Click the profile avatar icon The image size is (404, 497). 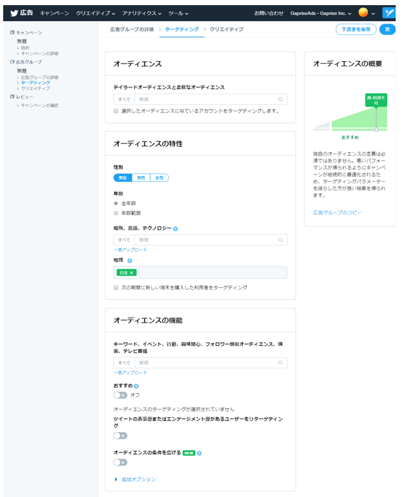(364, 13)
